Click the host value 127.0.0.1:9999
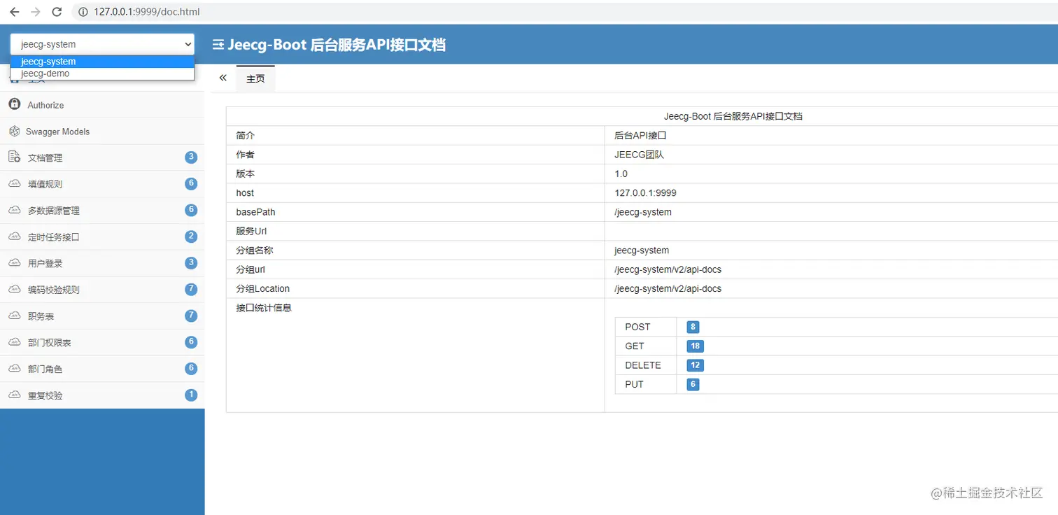Screen dimensions: 1058x515 tap(645, 192)
